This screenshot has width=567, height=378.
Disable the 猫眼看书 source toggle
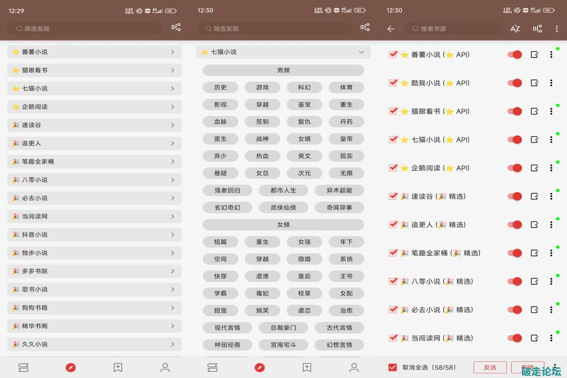(x=515, y=111)
